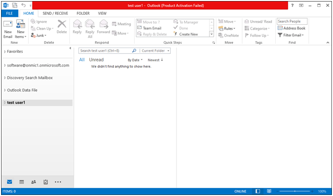Collapse the folder pane arrow
The height and width of the screenshot is (196, 333).
coord(71,48)
